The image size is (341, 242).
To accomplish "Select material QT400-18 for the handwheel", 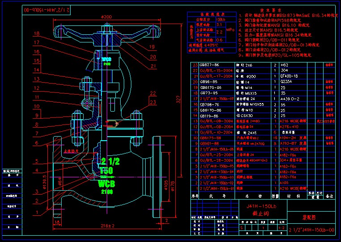I will (x=289, y=76).
